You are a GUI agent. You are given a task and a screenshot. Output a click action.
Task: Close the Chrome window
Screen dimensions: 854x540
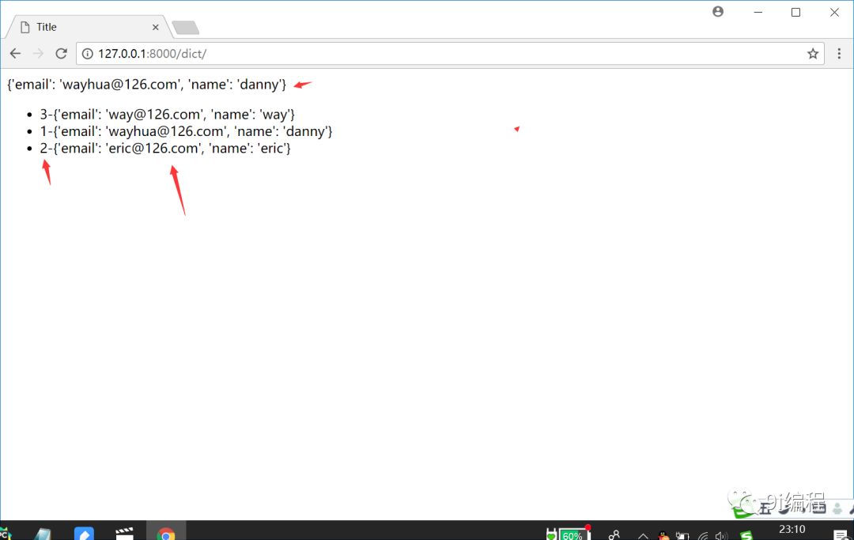pos(834,12)
